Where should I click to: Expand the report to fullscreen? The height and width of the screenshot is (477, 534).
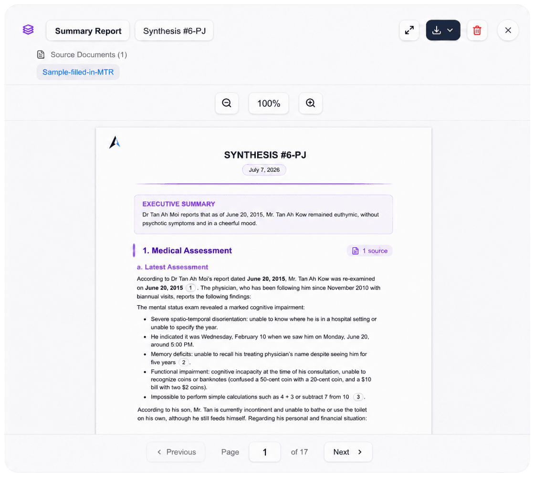point(409,31)
